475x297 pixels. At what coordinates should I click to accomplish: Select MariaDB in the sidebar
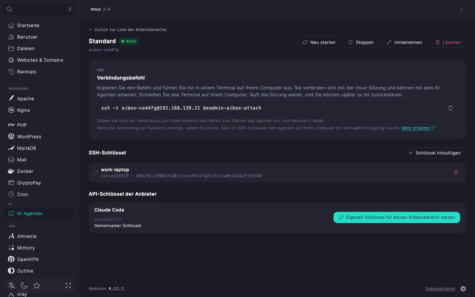pos(40,148)
